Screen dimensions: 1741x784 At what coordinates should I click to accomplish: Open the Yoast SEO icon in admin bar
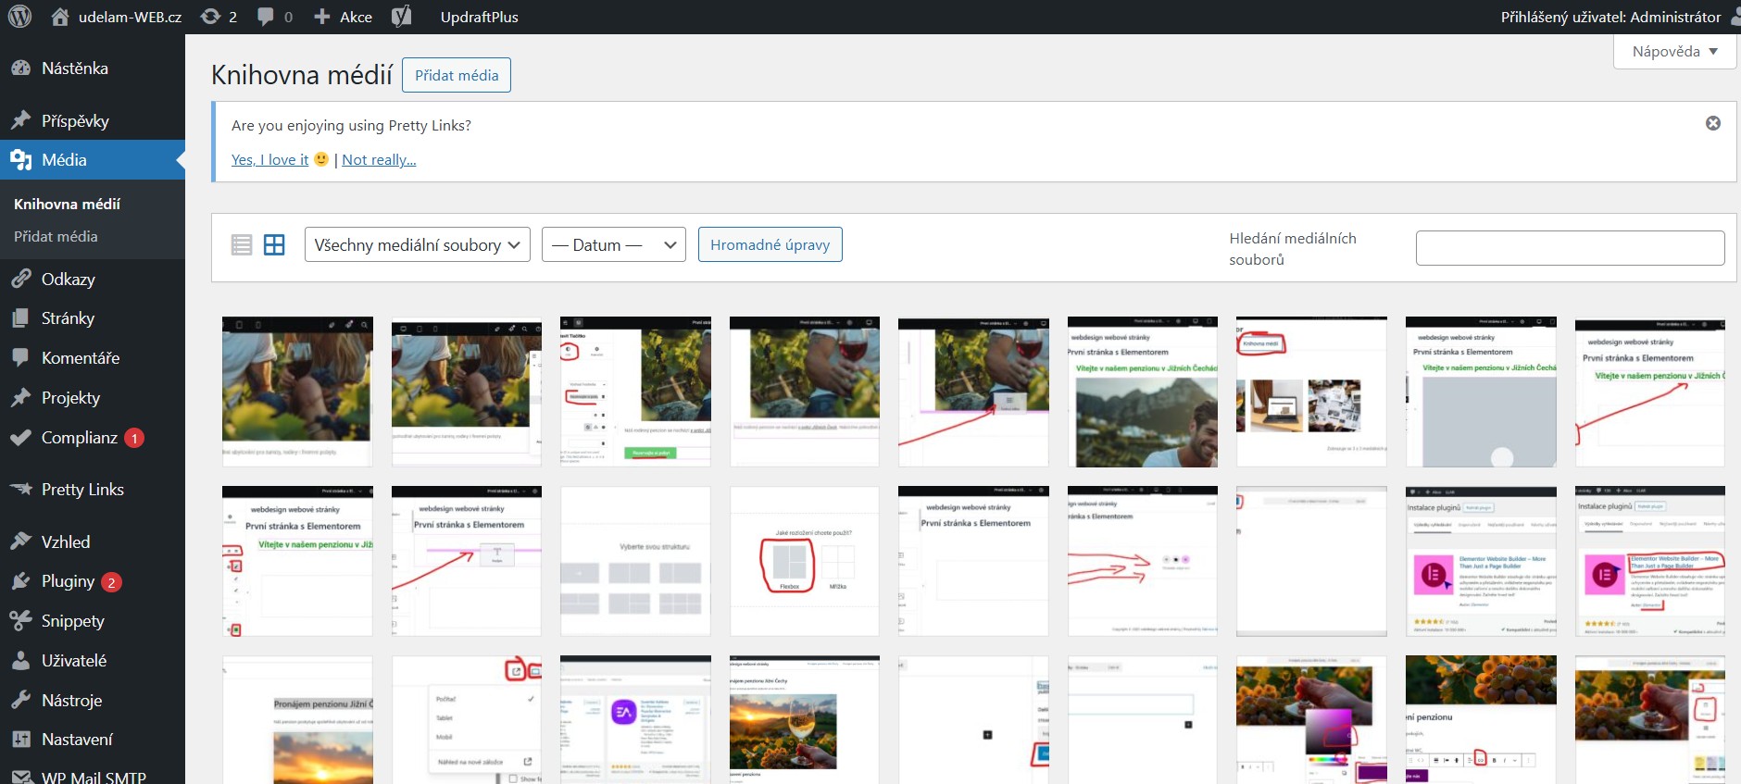click(x=401, y=17)
